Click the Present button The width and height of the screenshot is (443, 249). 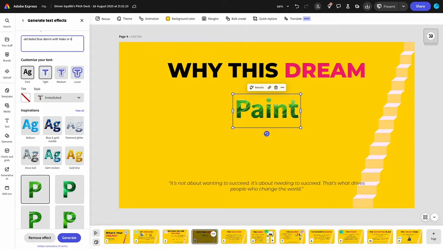click(386, 6)
